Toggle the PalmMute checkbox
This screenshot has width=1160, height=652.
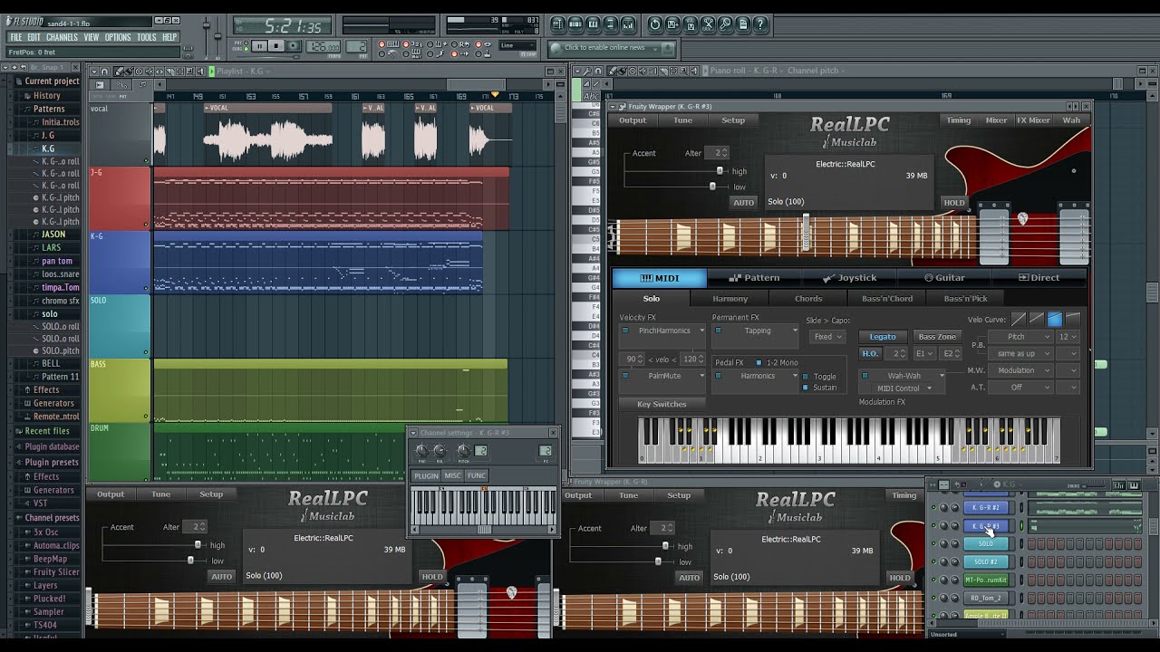[625, 376]
